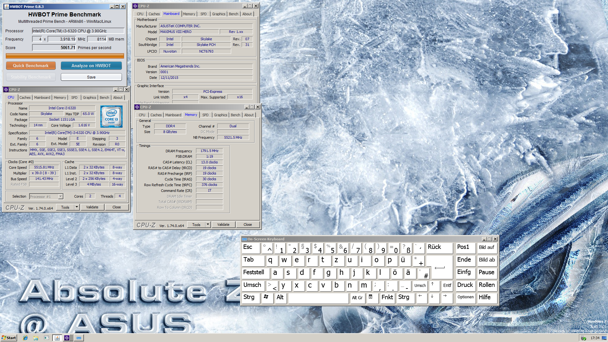Click Analyze on HWBOT button

pos(91,66)
